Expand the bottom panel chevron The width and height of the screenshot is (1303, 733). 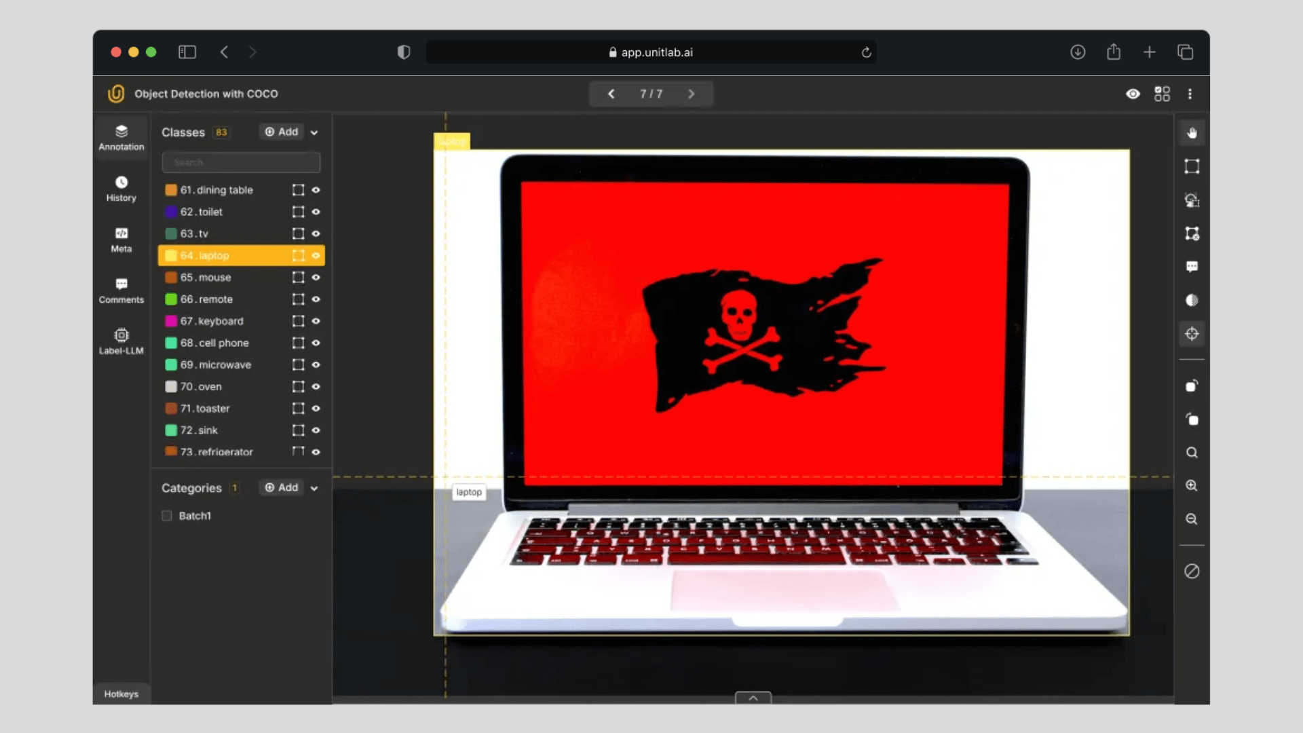(x=753, y=698)
